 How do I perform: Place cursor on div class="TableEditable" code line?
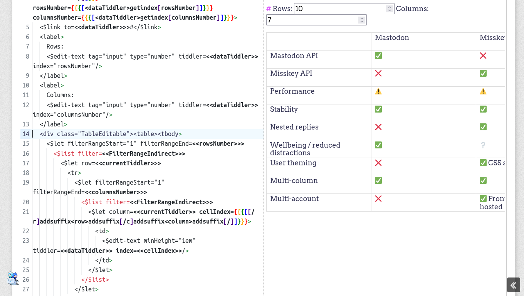[x=111, y=134]
